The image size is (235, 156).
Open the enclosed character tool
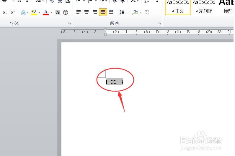(x=66, y=12)
